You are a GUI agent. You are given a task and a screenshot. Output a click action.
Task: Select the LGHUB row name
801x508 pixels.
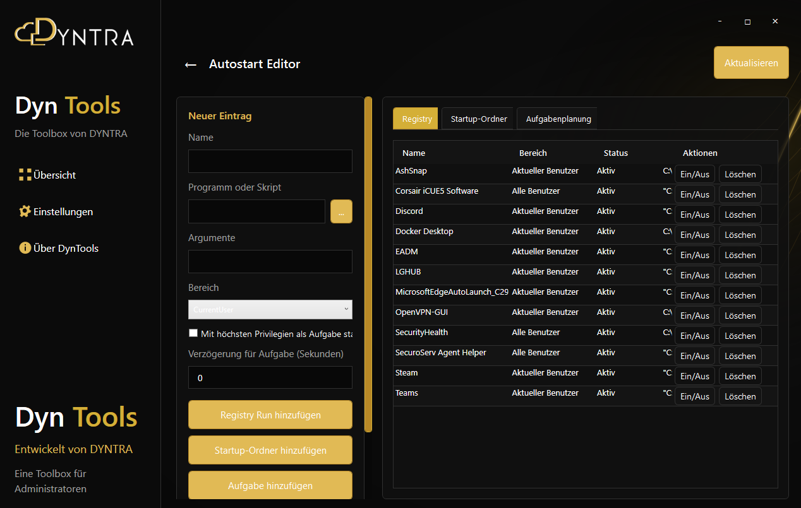408,271
